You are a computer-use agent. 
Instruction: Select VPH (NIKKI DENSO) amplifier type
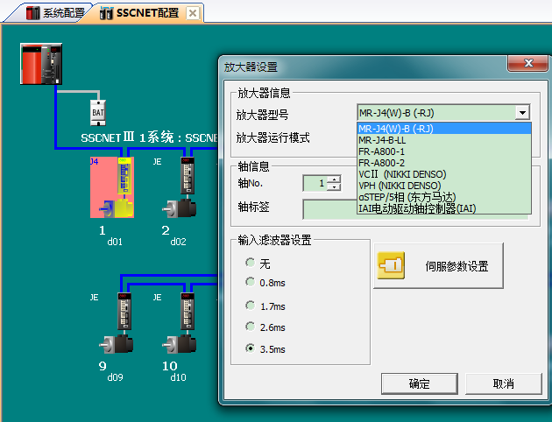point(400,186)
